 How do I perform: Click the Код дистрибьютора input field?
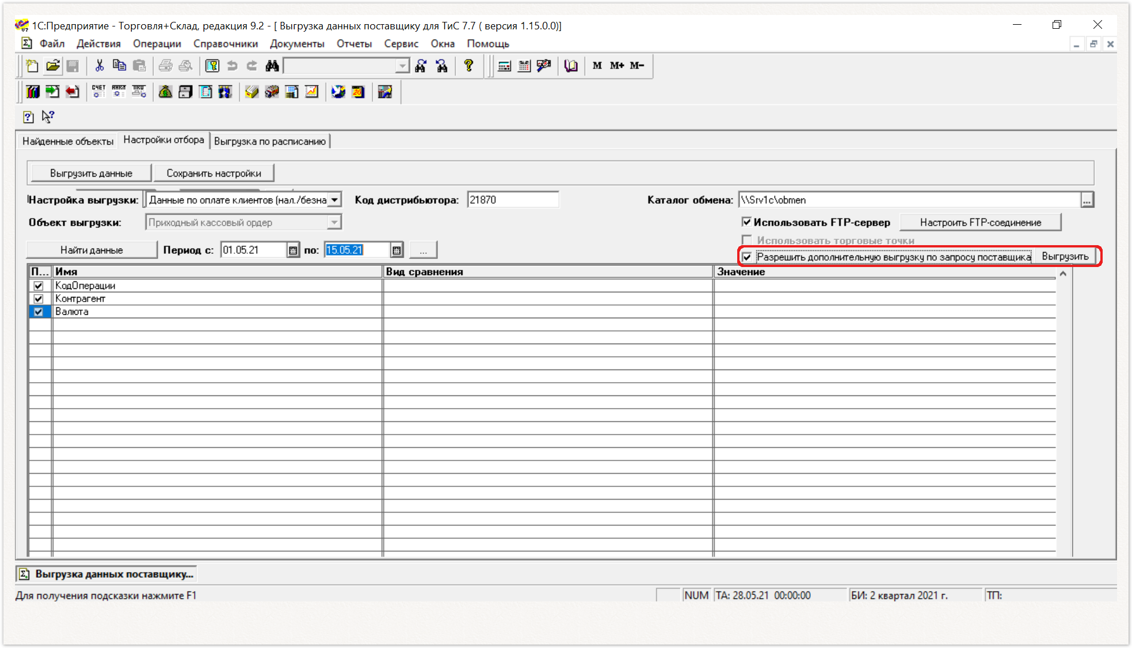point(512,200)
